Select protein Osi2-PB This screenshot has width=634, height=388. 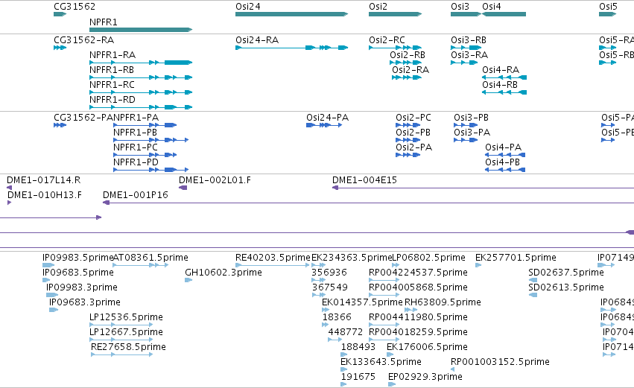[x=413, y=133]
